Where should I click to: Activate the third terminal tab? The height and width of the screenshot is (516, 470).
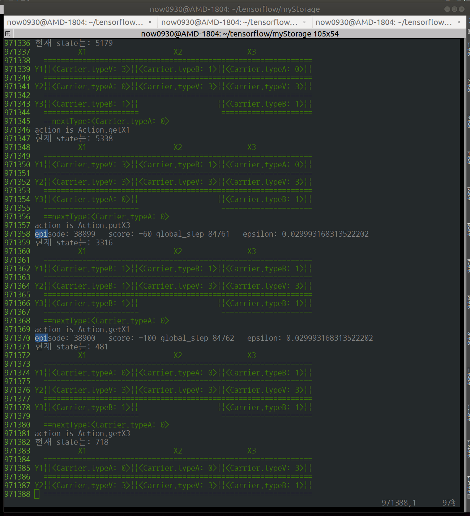pyautogui.click(x=384, y=22)
